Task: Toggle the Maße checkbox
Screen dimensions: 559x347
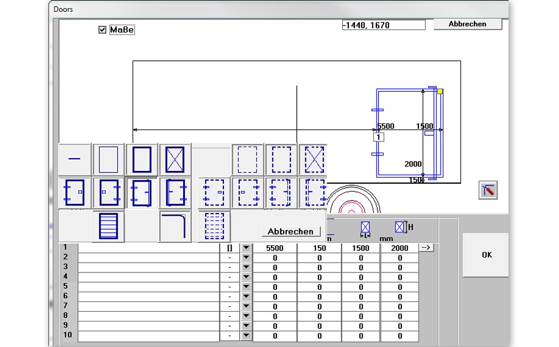Action: (x=103, y=30)
